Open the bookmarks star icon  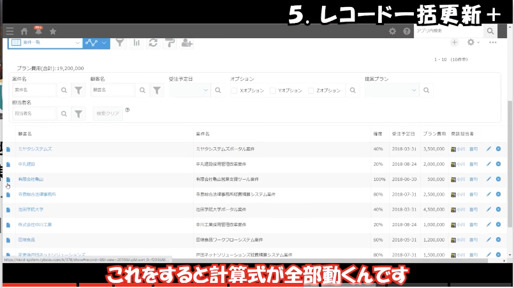(x=53, y=31)
